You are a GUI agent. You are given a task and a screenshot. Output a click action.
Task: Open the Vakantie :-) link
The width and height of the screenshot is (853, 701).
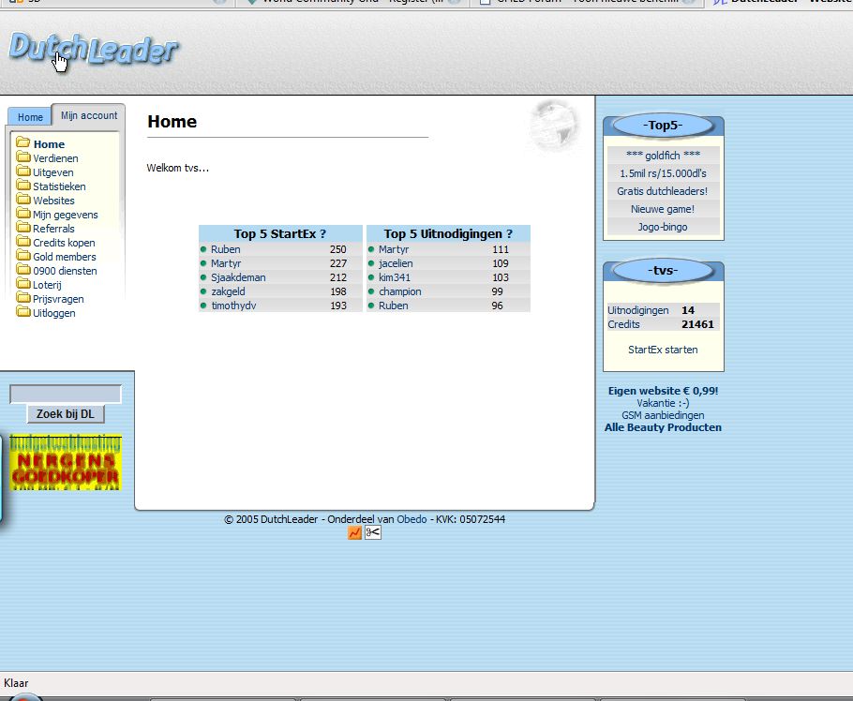tap(663, 403)
